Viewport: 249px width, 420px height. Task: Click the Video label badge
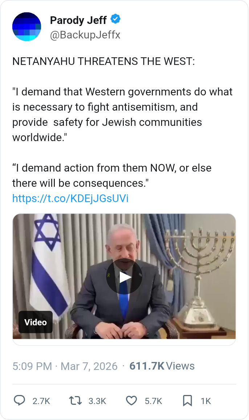pos(35,322)
